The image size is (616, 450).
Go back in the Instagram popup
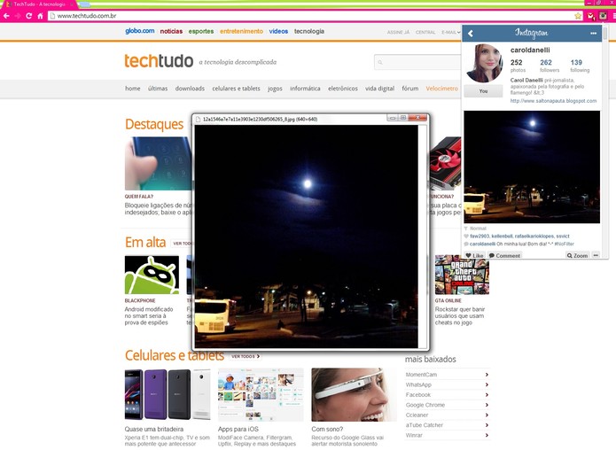[x=471, y=34]
